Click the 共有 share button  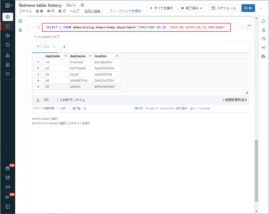point(248,8)
